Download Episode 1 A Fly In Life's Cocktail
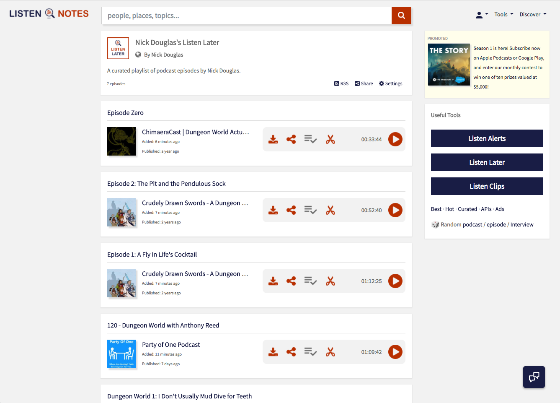Image resolution: width=560 pixels, height=403 pixels. [x=273, y=281]
